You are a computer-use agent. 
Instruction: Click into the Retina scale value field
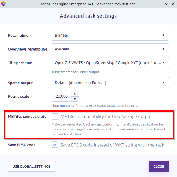(x=61, y=96)
